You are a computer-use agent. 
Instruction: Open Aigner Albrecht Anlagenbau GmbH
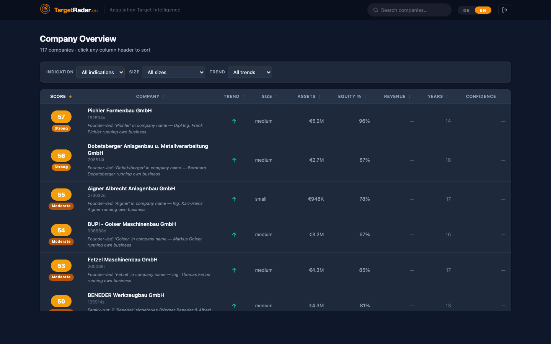click(x=131, y=188)
